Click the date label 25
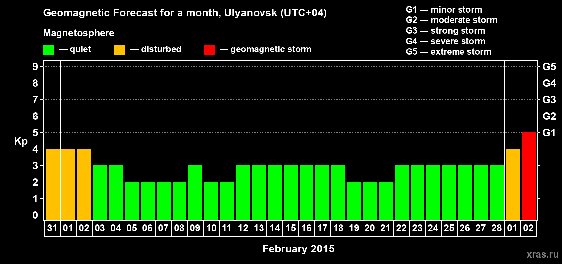This screenshot has width=562, height=264. coord(449,228)
